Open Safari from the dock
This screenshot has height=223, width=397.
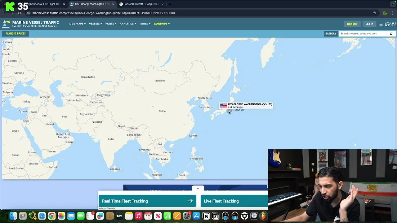pos(42,216)
